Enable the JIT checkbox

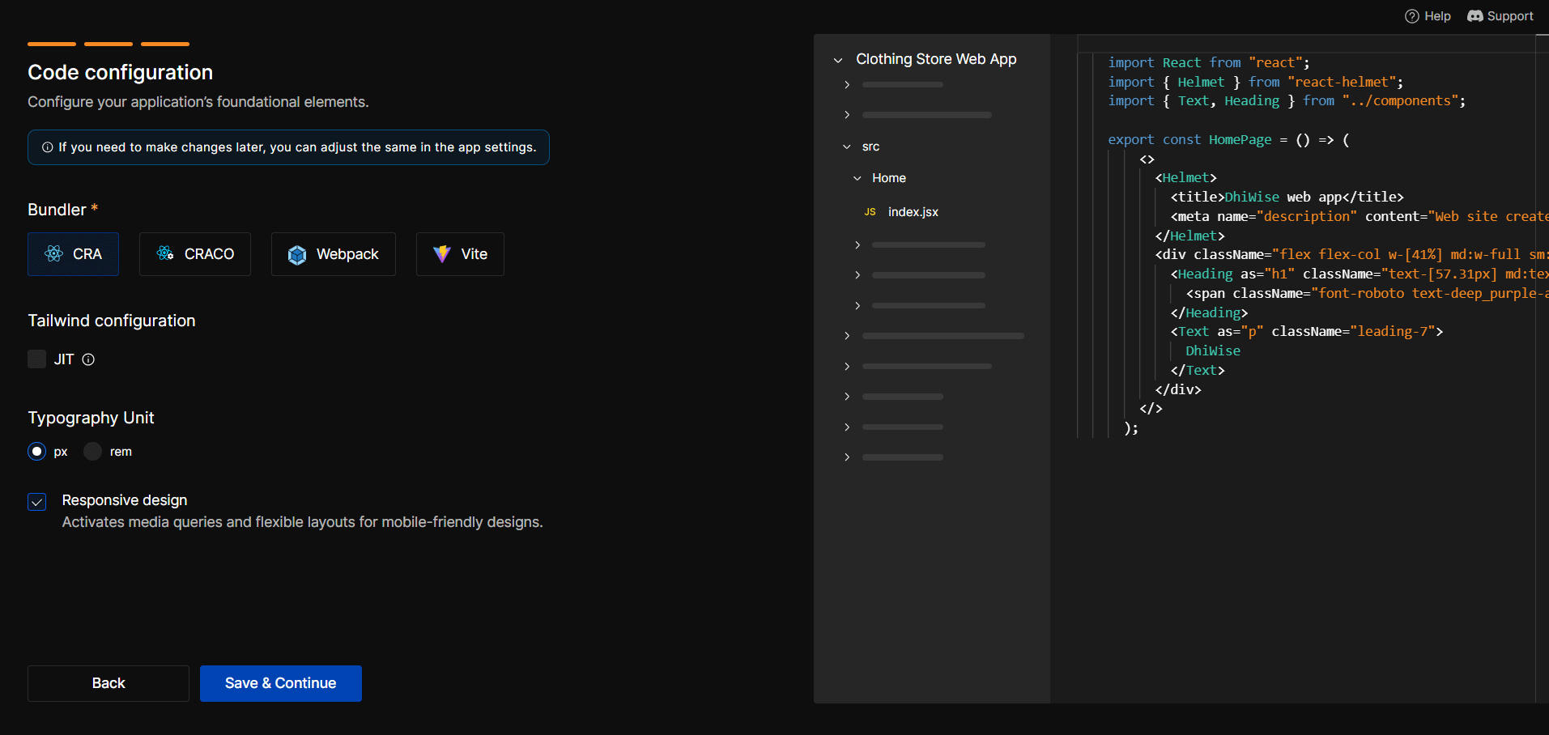coord(36,359)
